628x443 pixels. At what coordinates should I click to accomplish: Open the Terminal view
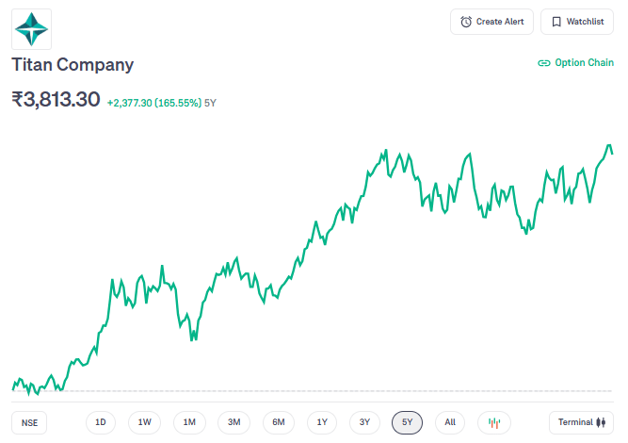(x=581, y=422)
